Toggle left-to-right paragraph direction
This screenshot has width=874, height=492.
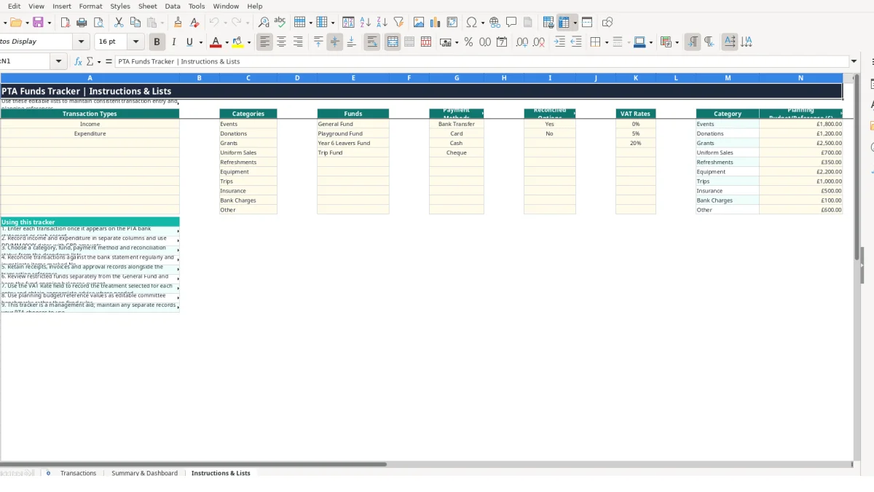click(x=693, y=42)
